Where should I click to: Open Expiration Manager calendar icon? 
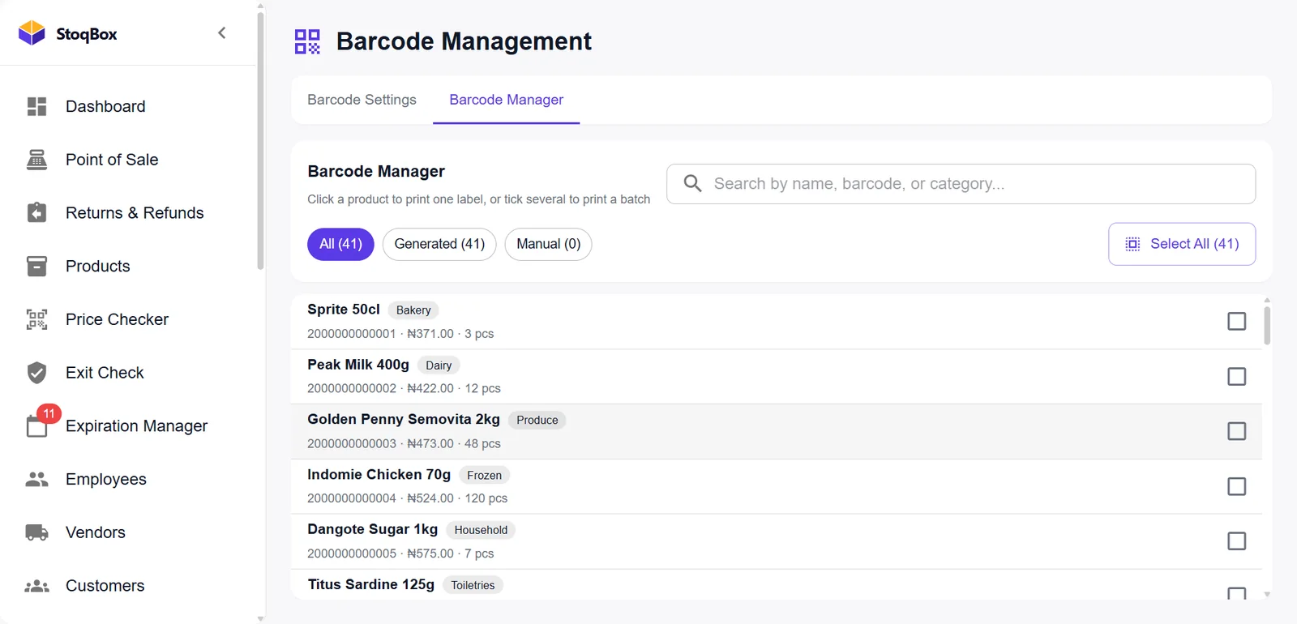pyautogui.click(x=36, y=426)
